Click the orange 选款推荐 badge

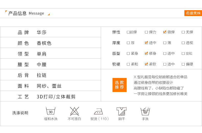pyautogui.click(x=119, y=85)
